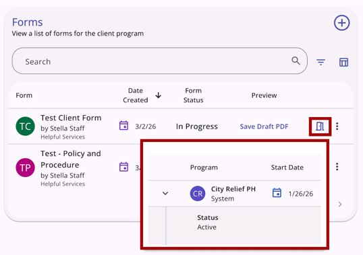
Task: Sort by Date Created column header
Action: pos(136,95)
